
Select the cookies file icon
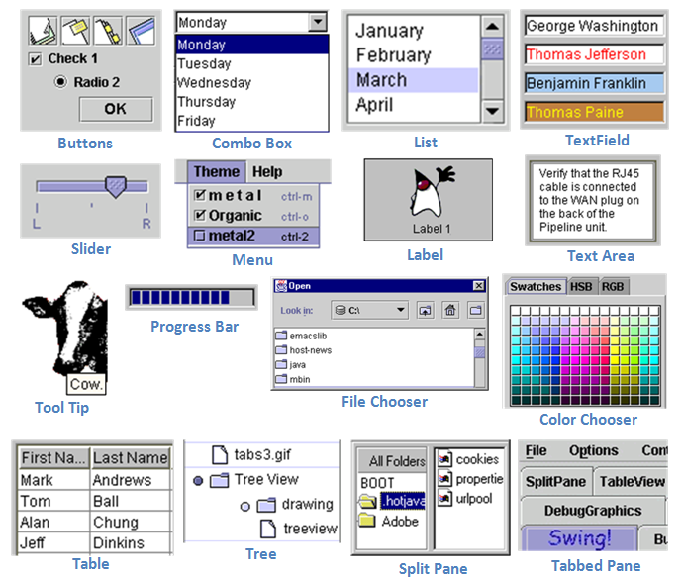(x=445, y=459)
